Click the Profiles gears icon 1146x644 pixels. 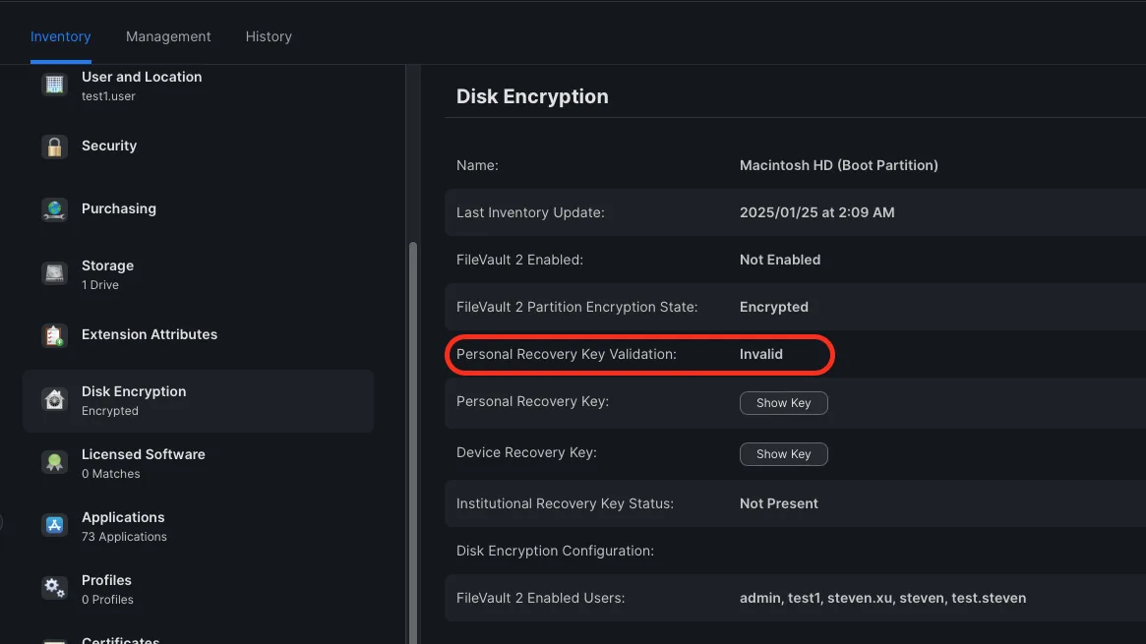(x=54, y=588)
